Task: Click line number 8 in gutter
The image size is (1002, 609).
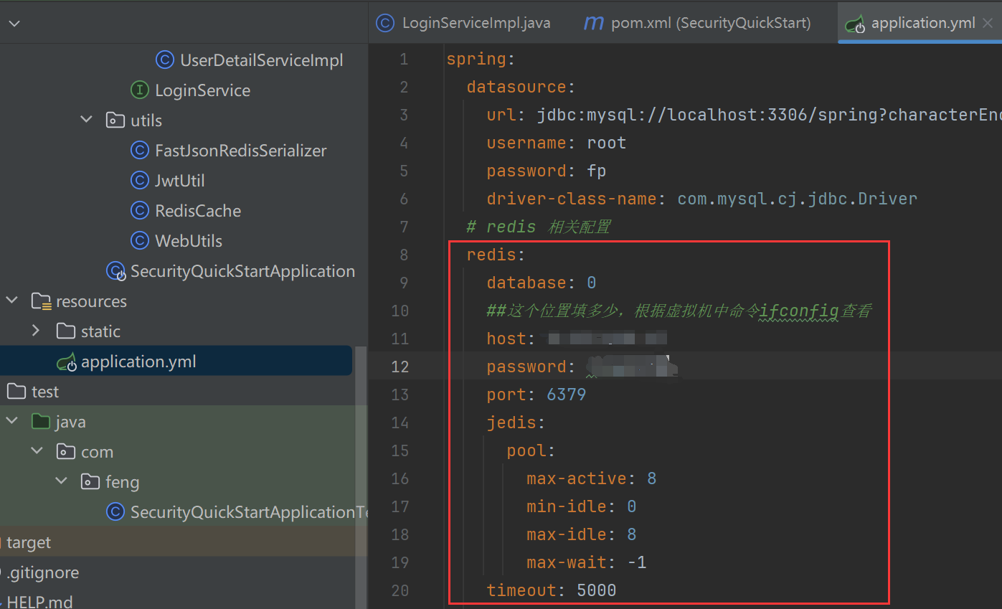Action: 404,255
